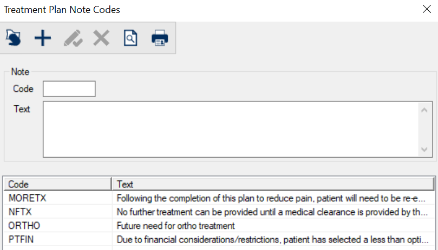Click the edit pencil checkmark icon
This screenshot has height=250, width=438.
(x=73, y=38)
